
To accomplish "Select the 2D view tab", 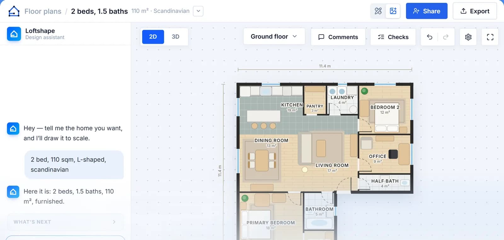I will pyautogui.click(x=153, y=37).
